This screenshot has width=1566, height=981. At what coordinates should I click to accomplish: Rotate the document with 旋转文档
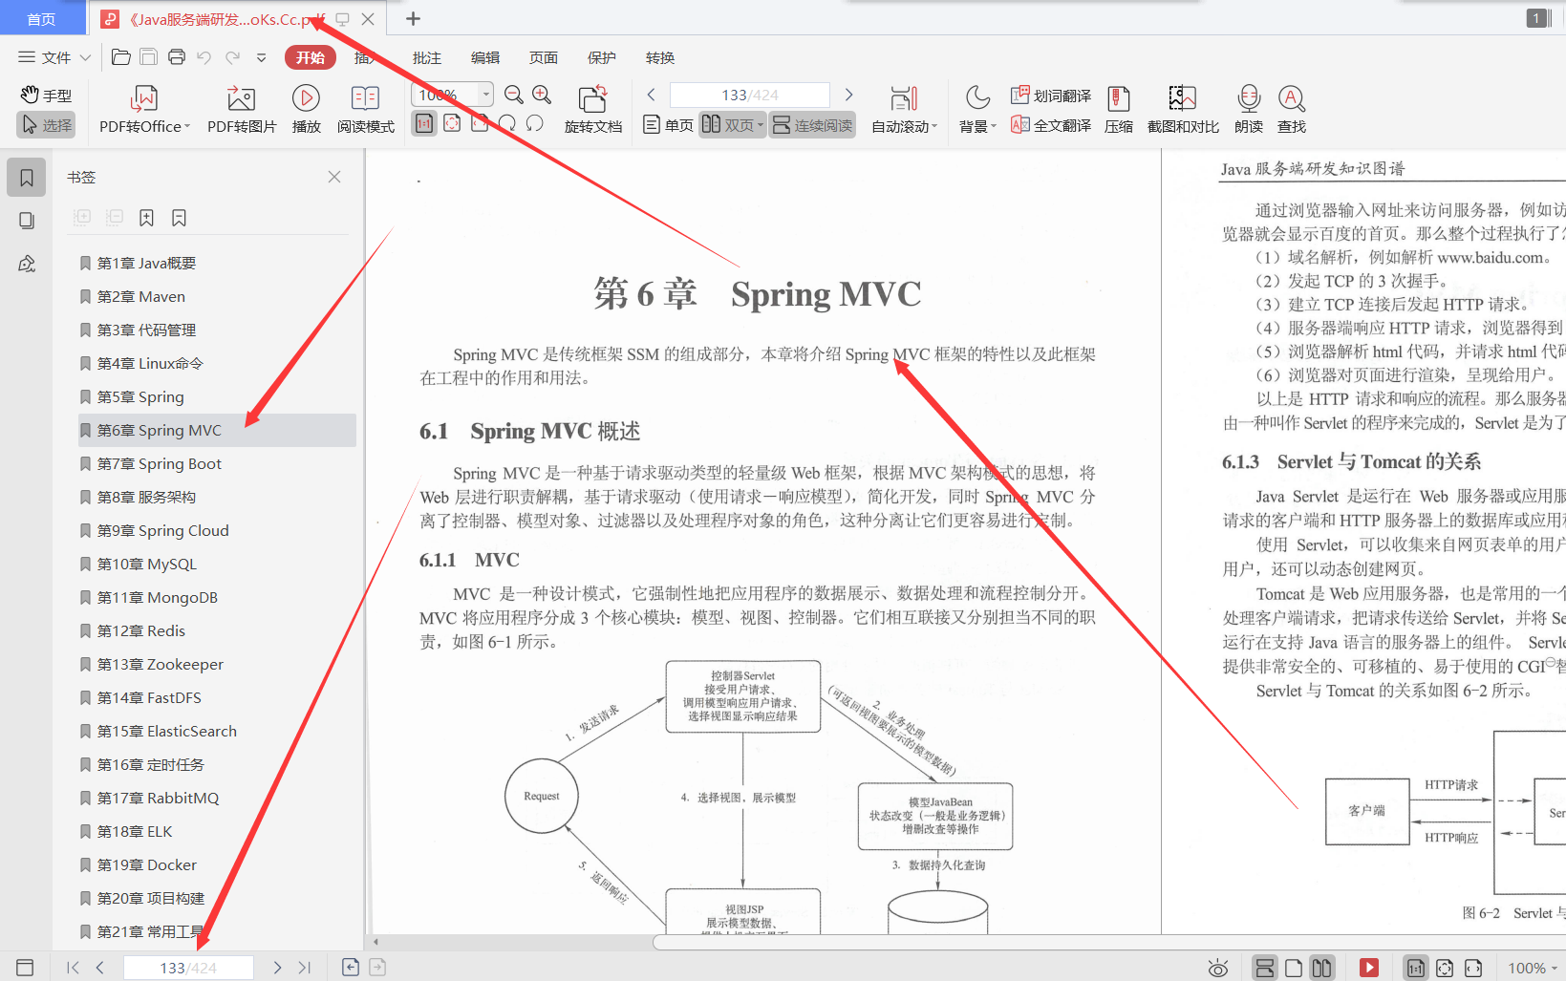(x=592, y=108)
